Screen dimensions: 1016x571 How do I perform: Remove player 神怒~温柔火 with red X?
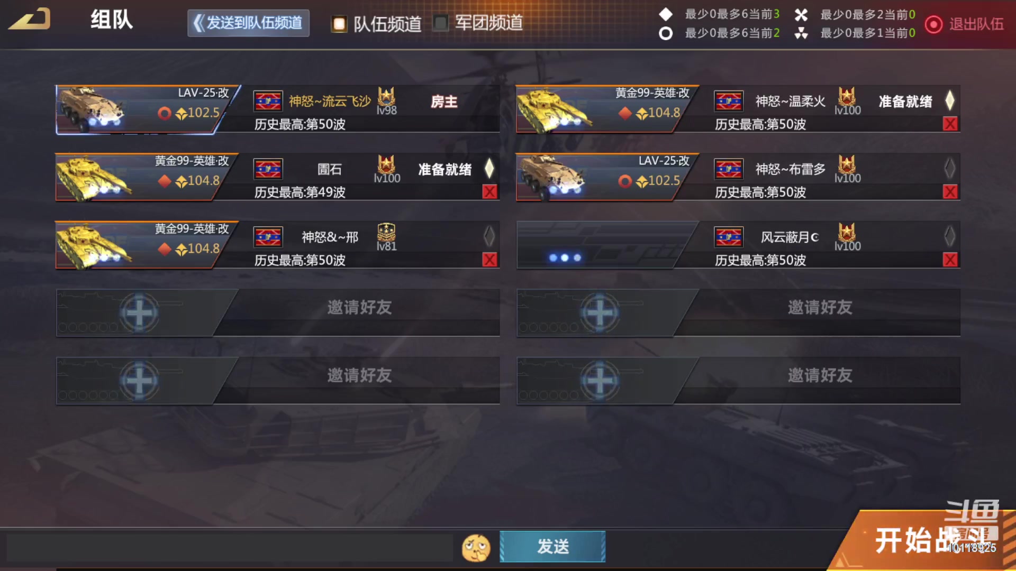[950, 124]
